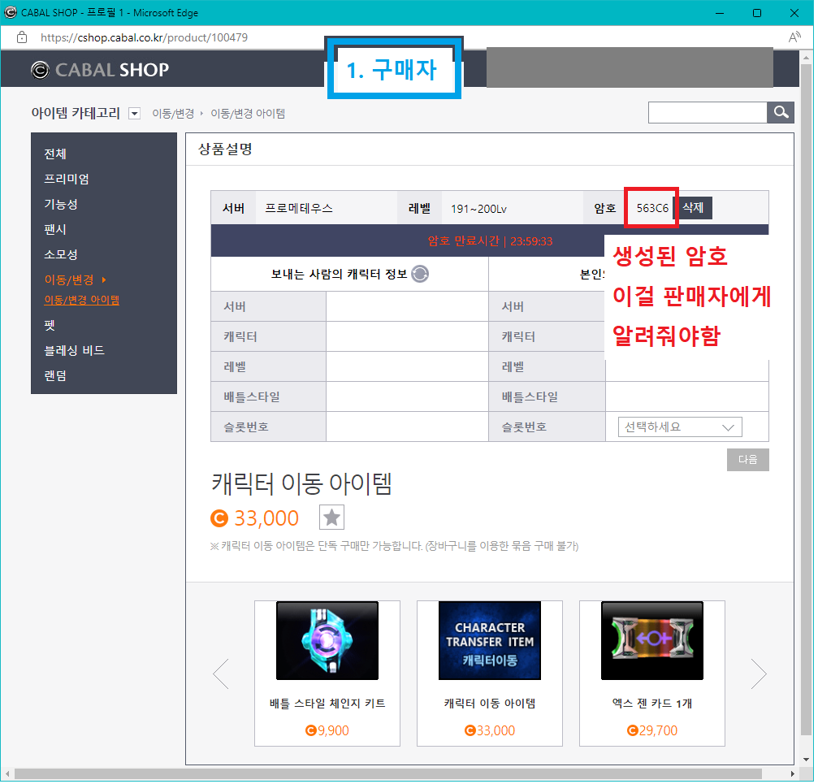Click the address bar URL
The image size is (818, 784).
point(145,37)
